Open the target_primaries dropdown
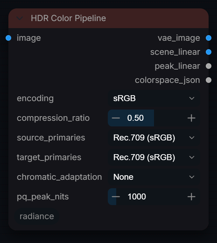The image size is (217, 243). pos(154,157)
